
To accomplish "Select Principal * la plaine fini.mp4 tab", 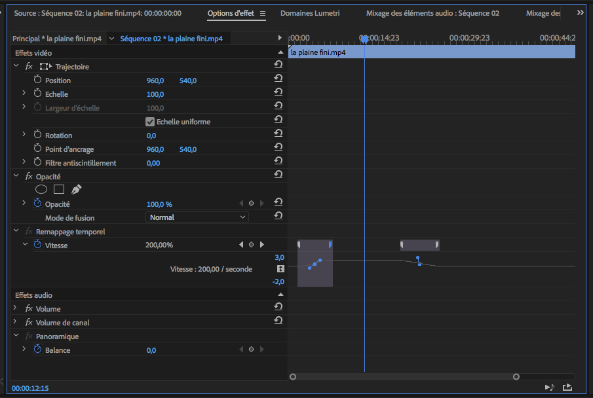I will pos(57,39).
